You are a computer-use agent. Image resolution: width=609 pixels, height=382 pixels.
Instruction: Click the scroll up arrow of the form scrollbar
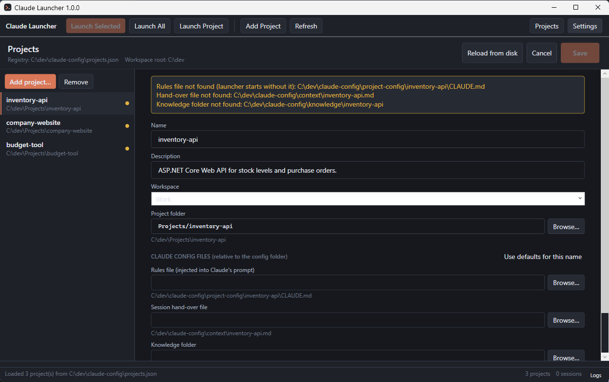click(x=605, y=73)
